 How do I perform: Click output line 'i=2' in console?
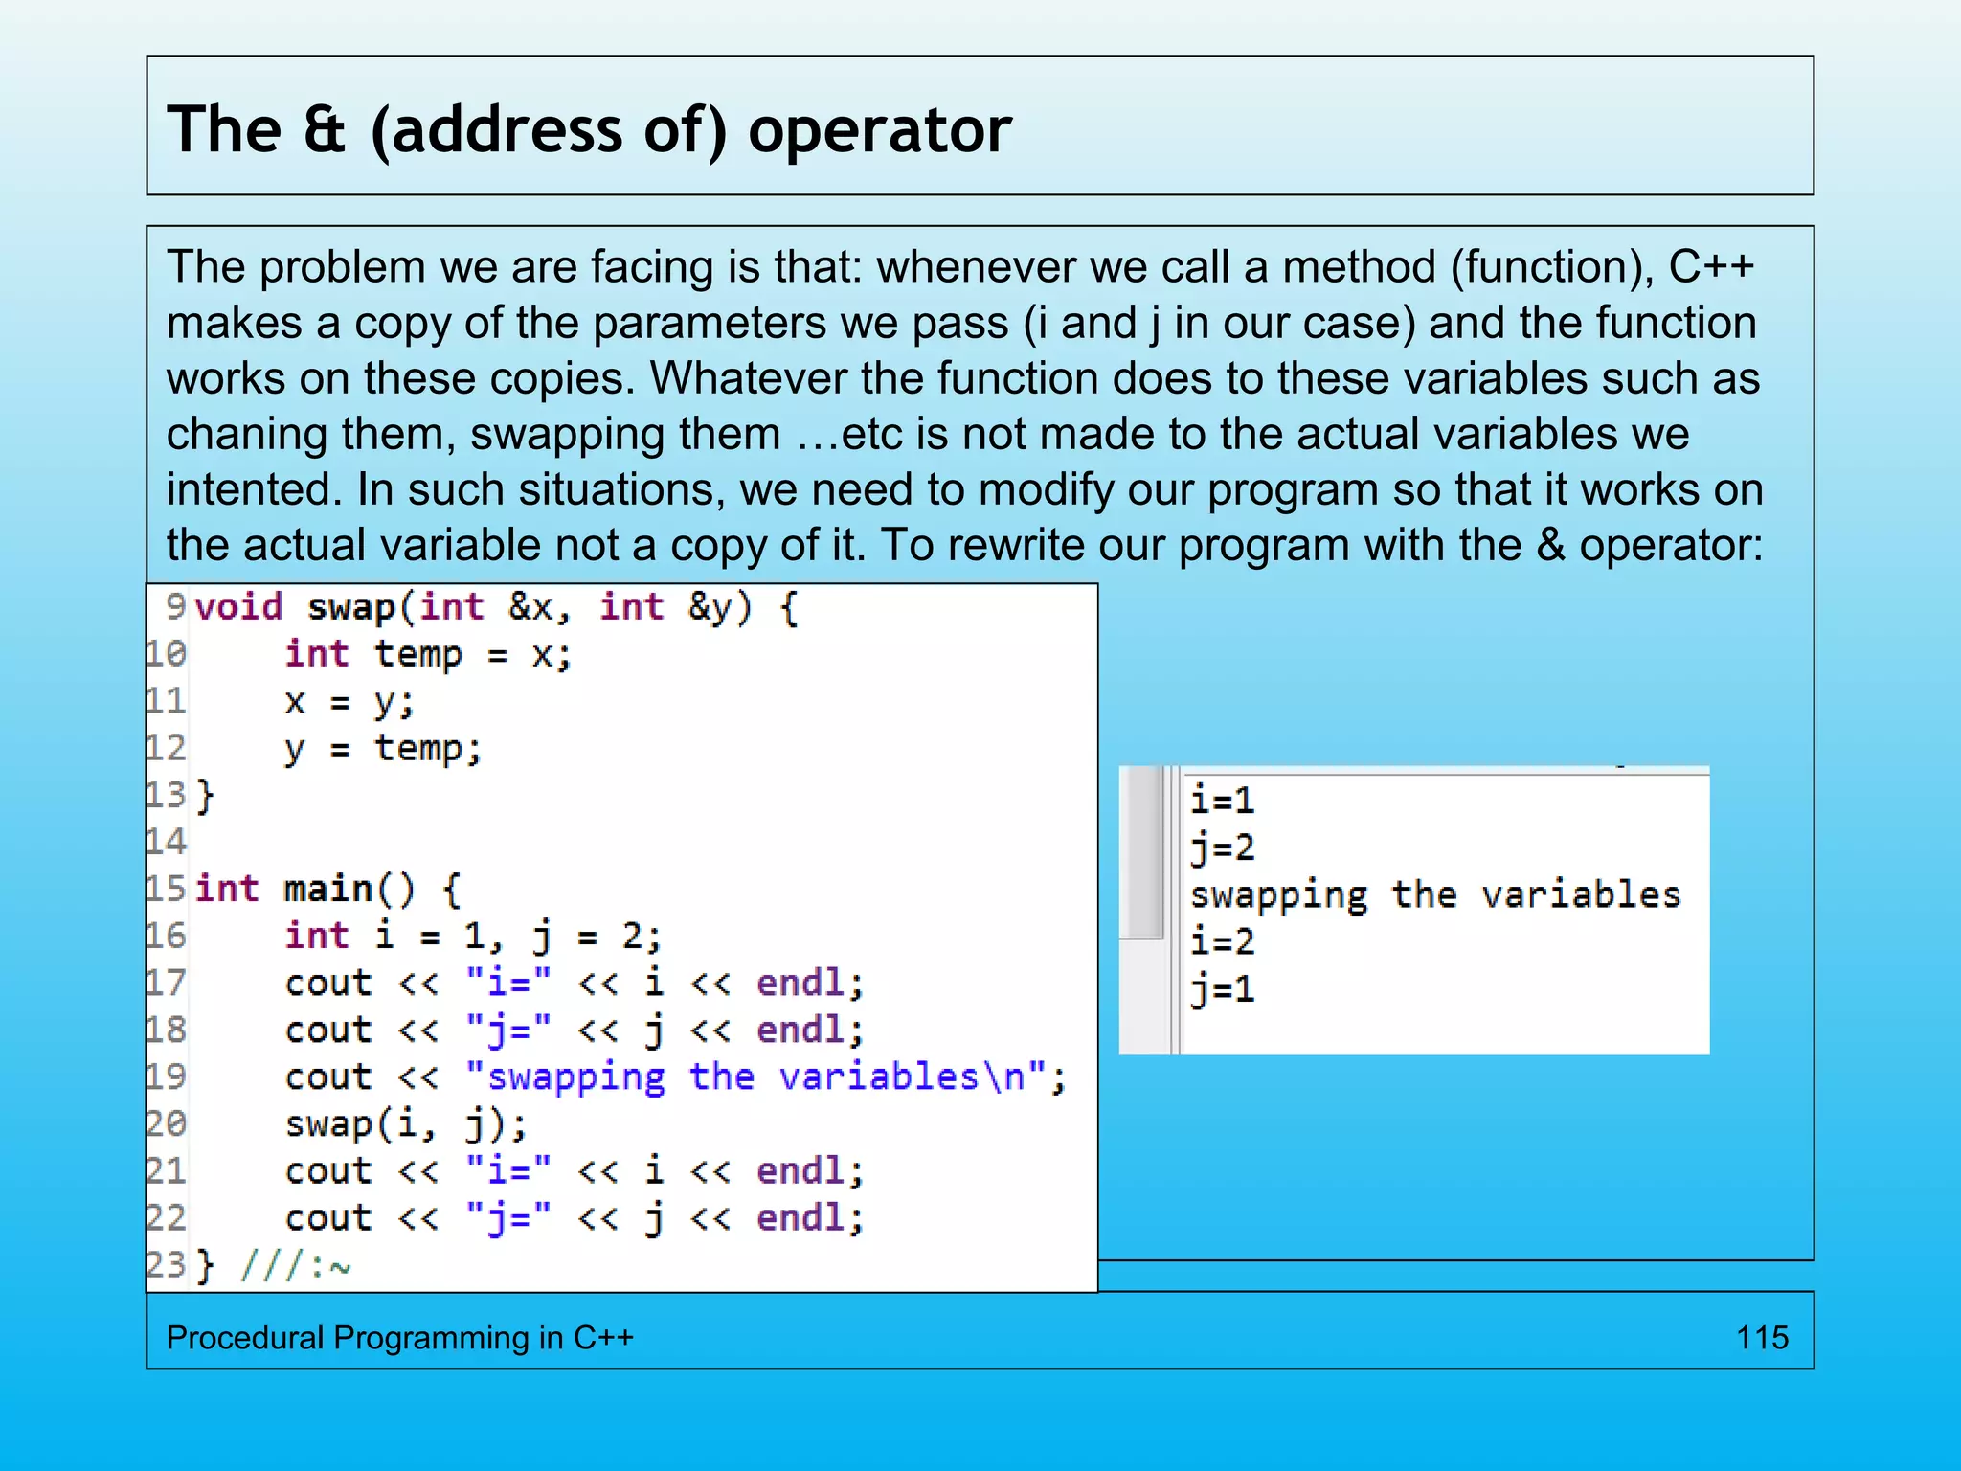coord(1222,942)
